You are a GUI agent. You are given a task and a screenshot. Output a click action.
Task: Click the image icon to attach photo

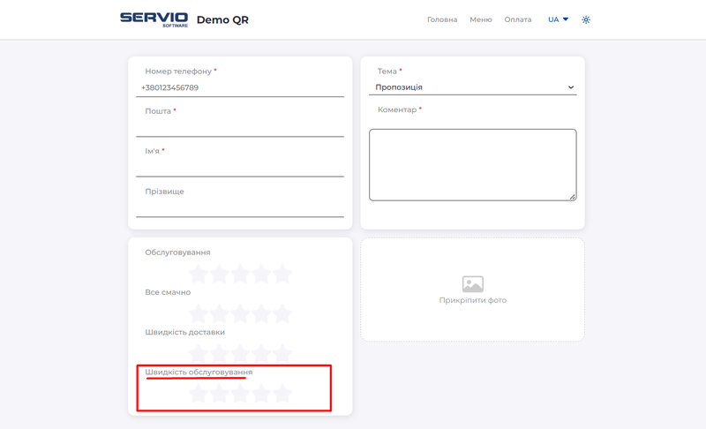pyautogui.click(x=472, y=283)
